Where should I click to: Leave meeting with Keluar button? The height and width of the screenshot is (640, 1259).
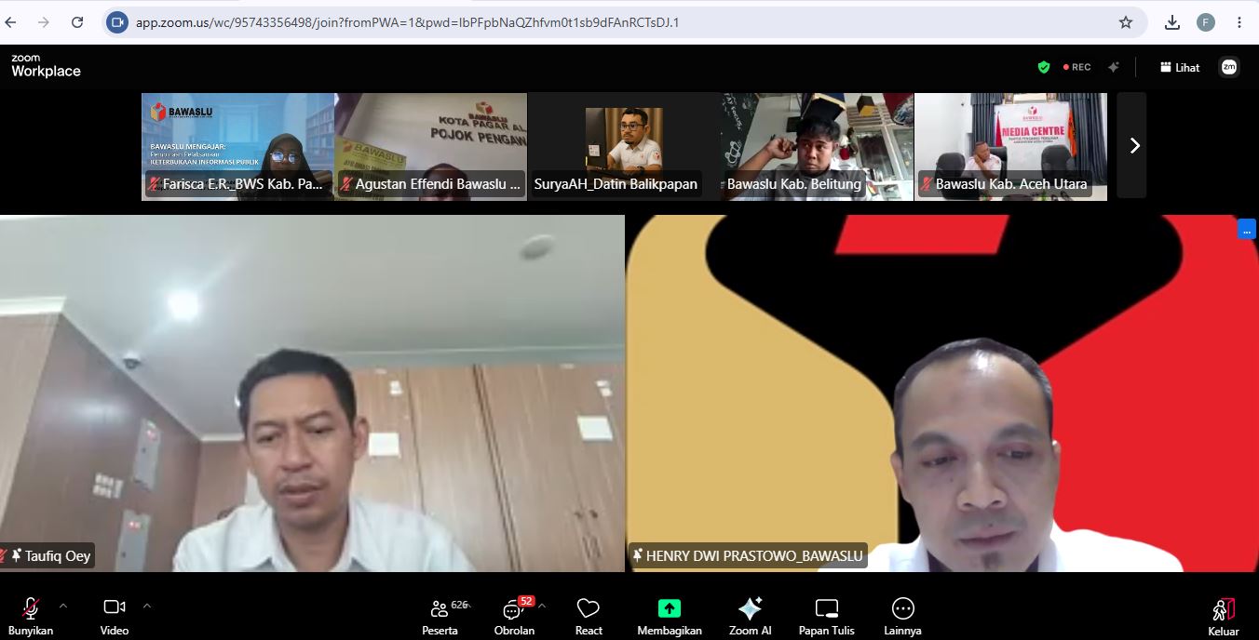[x=1224, y=617]
